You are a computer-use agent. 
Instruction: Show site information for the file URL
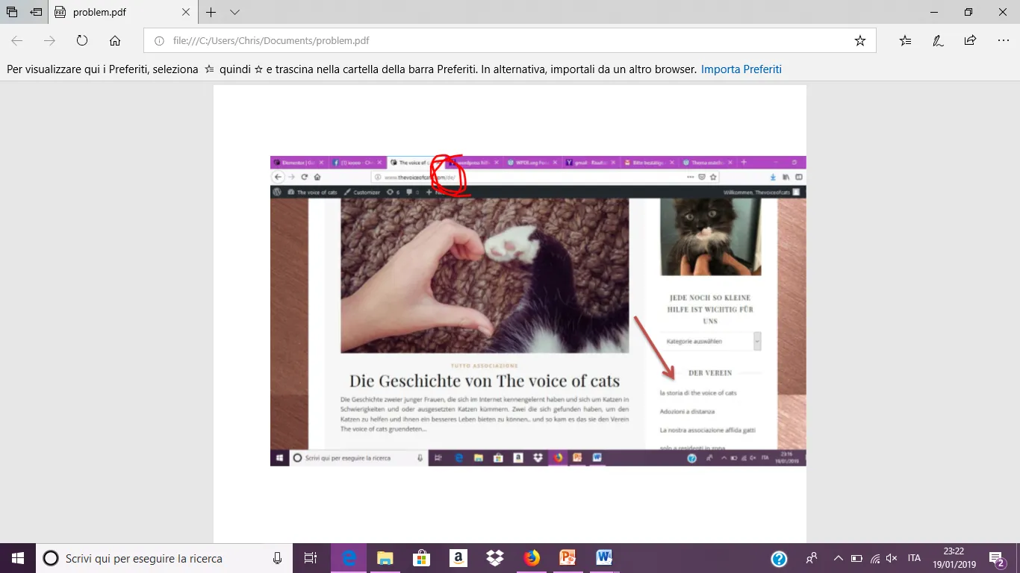coord(159,41)
